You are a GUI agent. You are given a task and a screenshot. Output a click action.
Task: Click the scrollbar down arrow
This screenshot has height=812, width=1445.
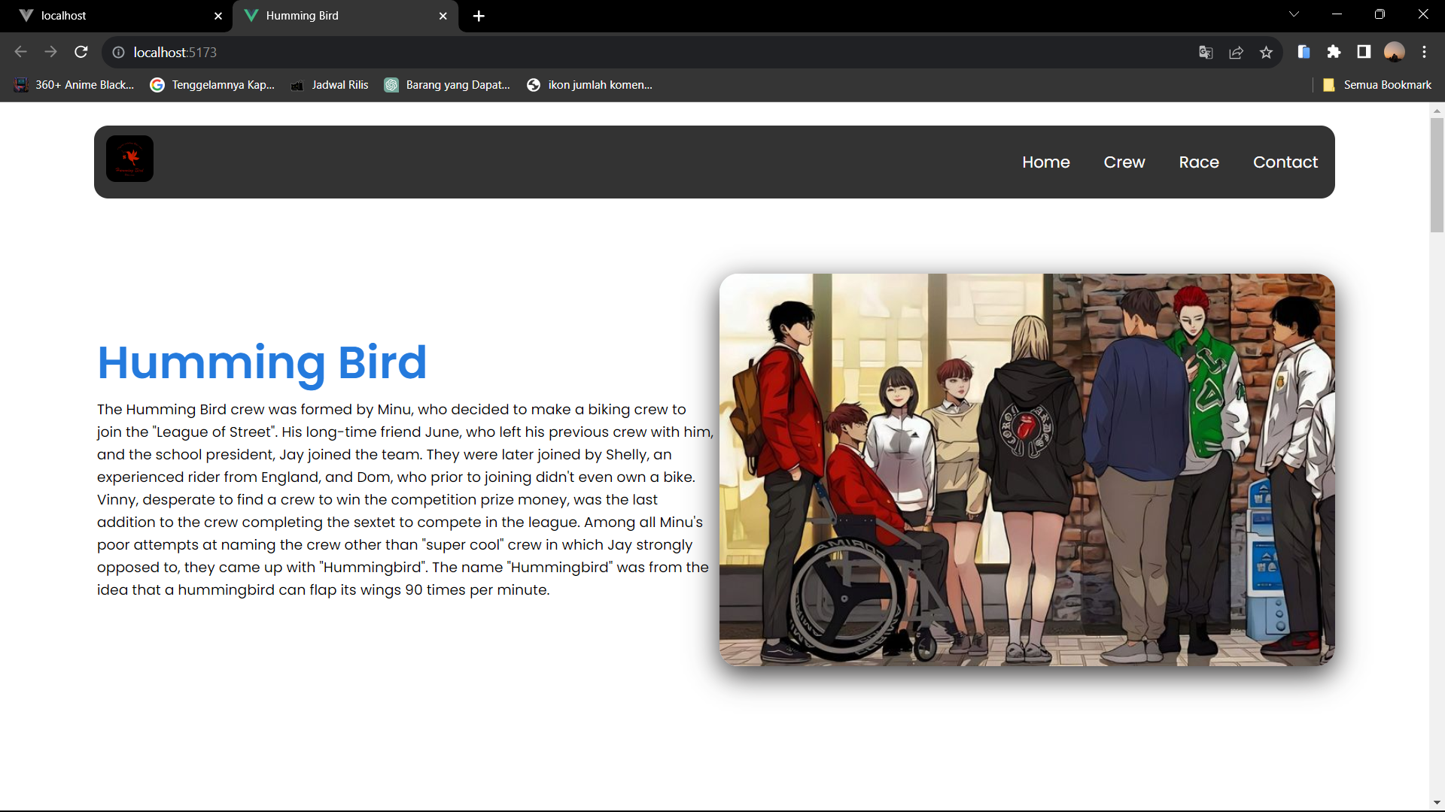click(x=1437, y=803)
